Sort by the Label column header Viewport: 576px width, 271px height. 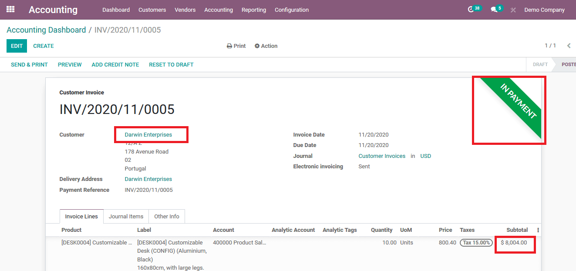144,230
